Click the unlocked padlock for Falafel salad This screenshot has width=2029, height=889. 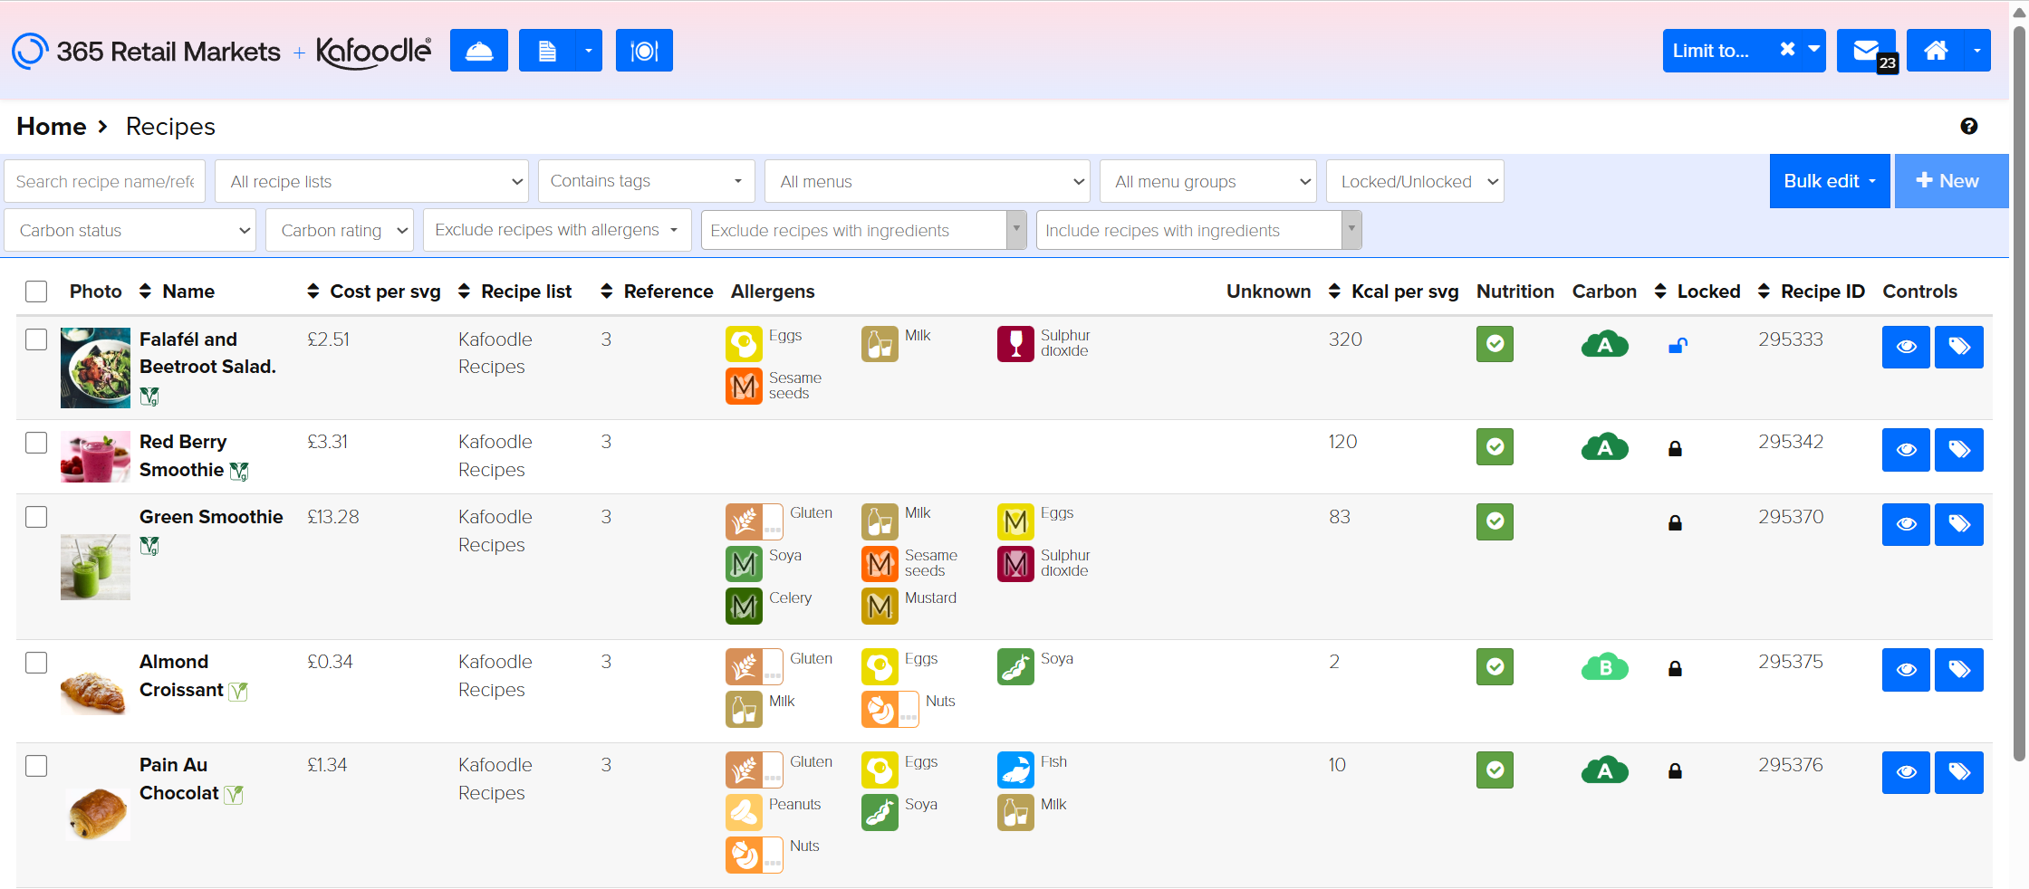click(1677, 346)
